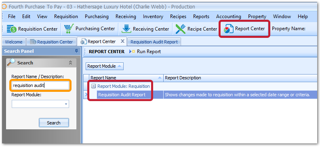Viewport: 320px width, 147px height.
Task: Switch to the Requisition Audit Report tab
Action: click(x=154, y=42)
